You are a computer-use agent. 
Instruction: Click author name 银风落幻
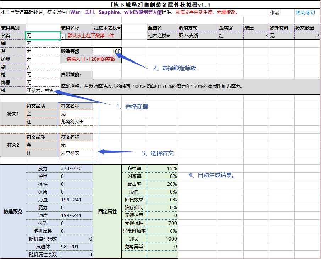[305, 12]
